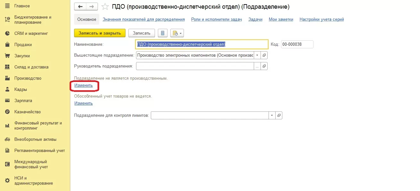
Task: Open Вышестоящее подразделение linked item icon
Action: tap(264, 55)
